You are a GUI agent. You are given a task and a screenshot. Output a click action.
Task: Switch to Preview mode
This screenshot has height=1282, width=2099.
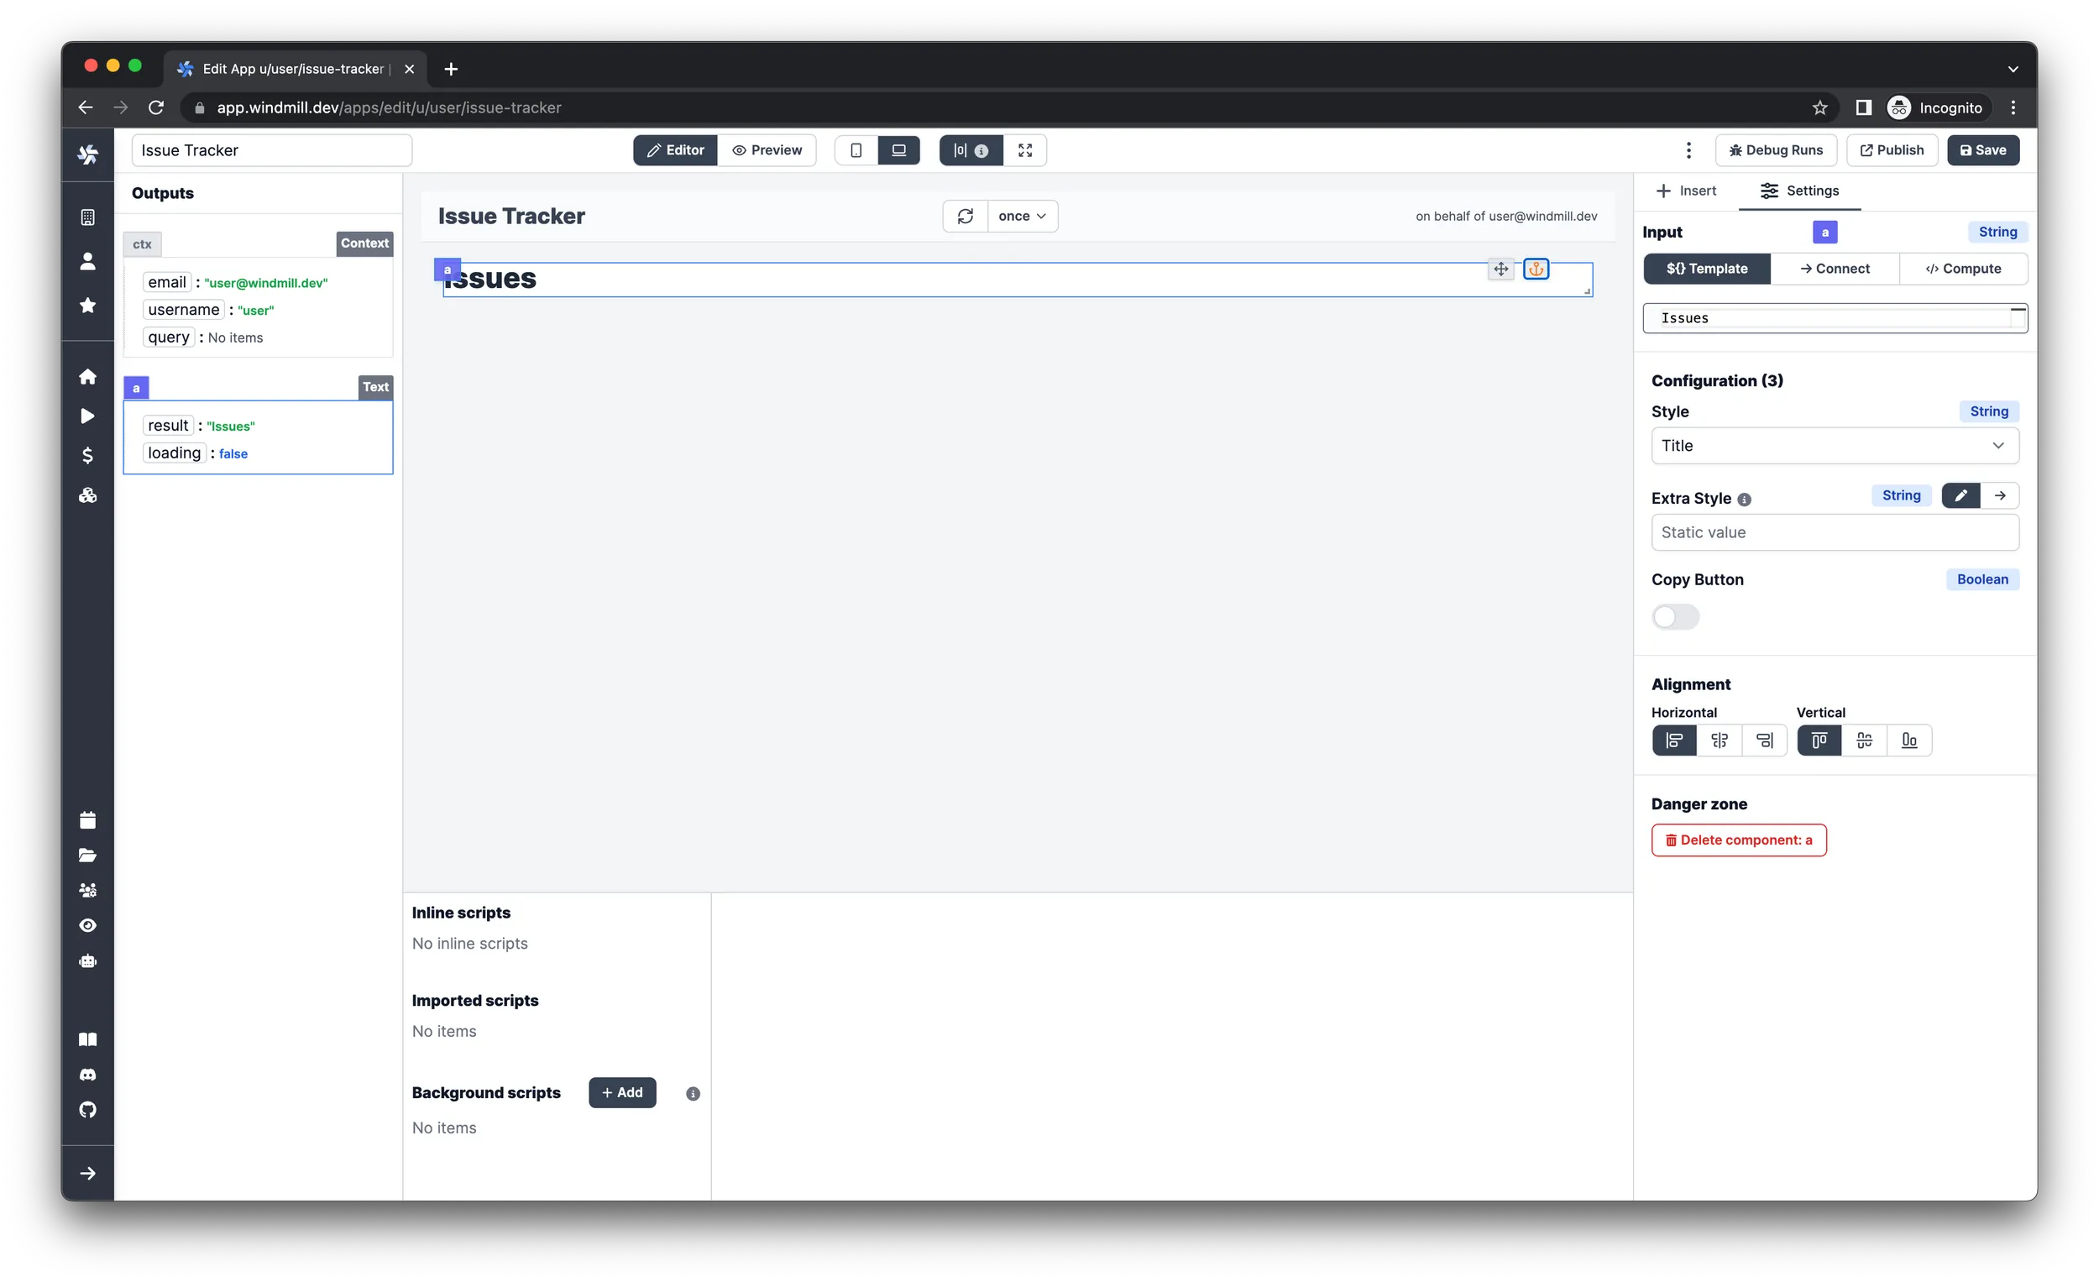click(767, 150)
